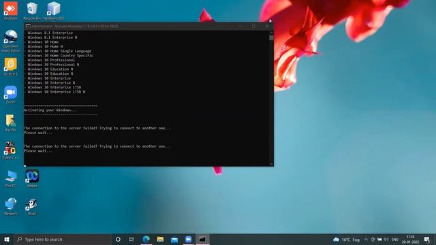Click the console scrollbar down arrow
The image size is (436, 245).
pos(271,164)
